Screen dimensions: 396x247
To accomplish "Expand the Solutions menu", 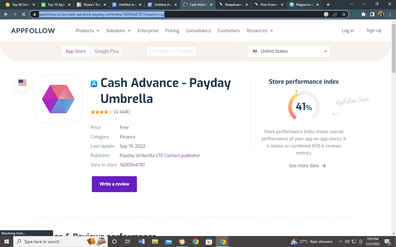I will [118, 31].
